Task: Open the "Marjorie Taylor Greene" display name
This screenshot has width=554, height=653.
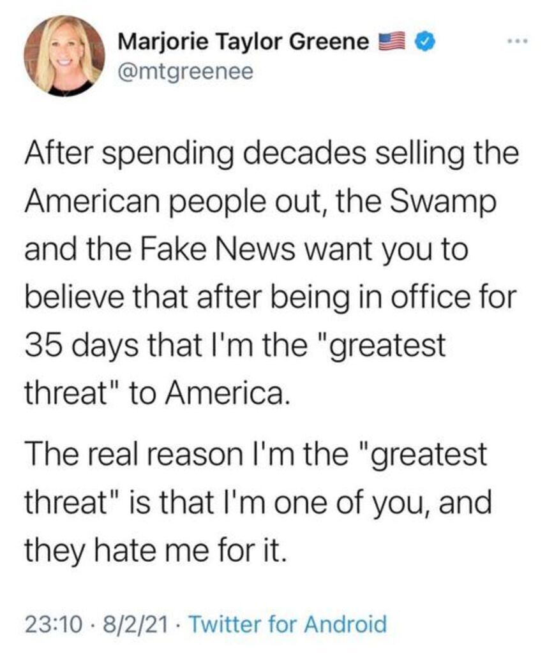Action: point(244,43)
